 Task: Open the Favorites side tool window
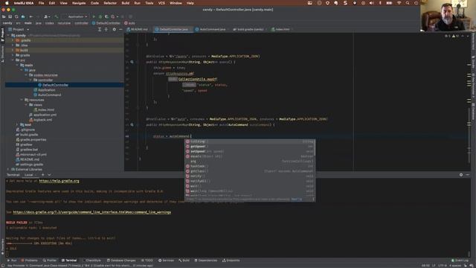[2, 246]
